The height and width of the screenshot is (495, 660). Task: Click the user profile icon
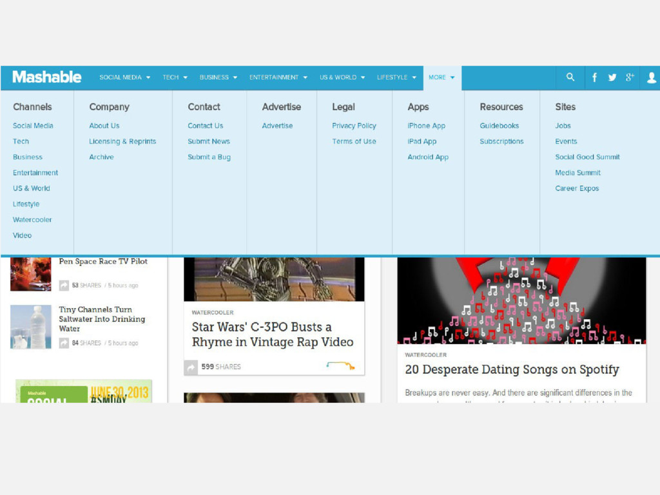point(651,77)
